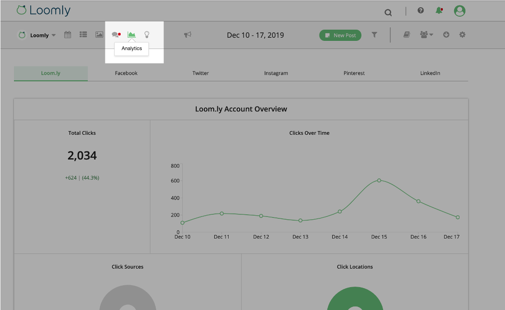Click the 2,034 total clicks value
505x310 pixels.
(82, 155)
